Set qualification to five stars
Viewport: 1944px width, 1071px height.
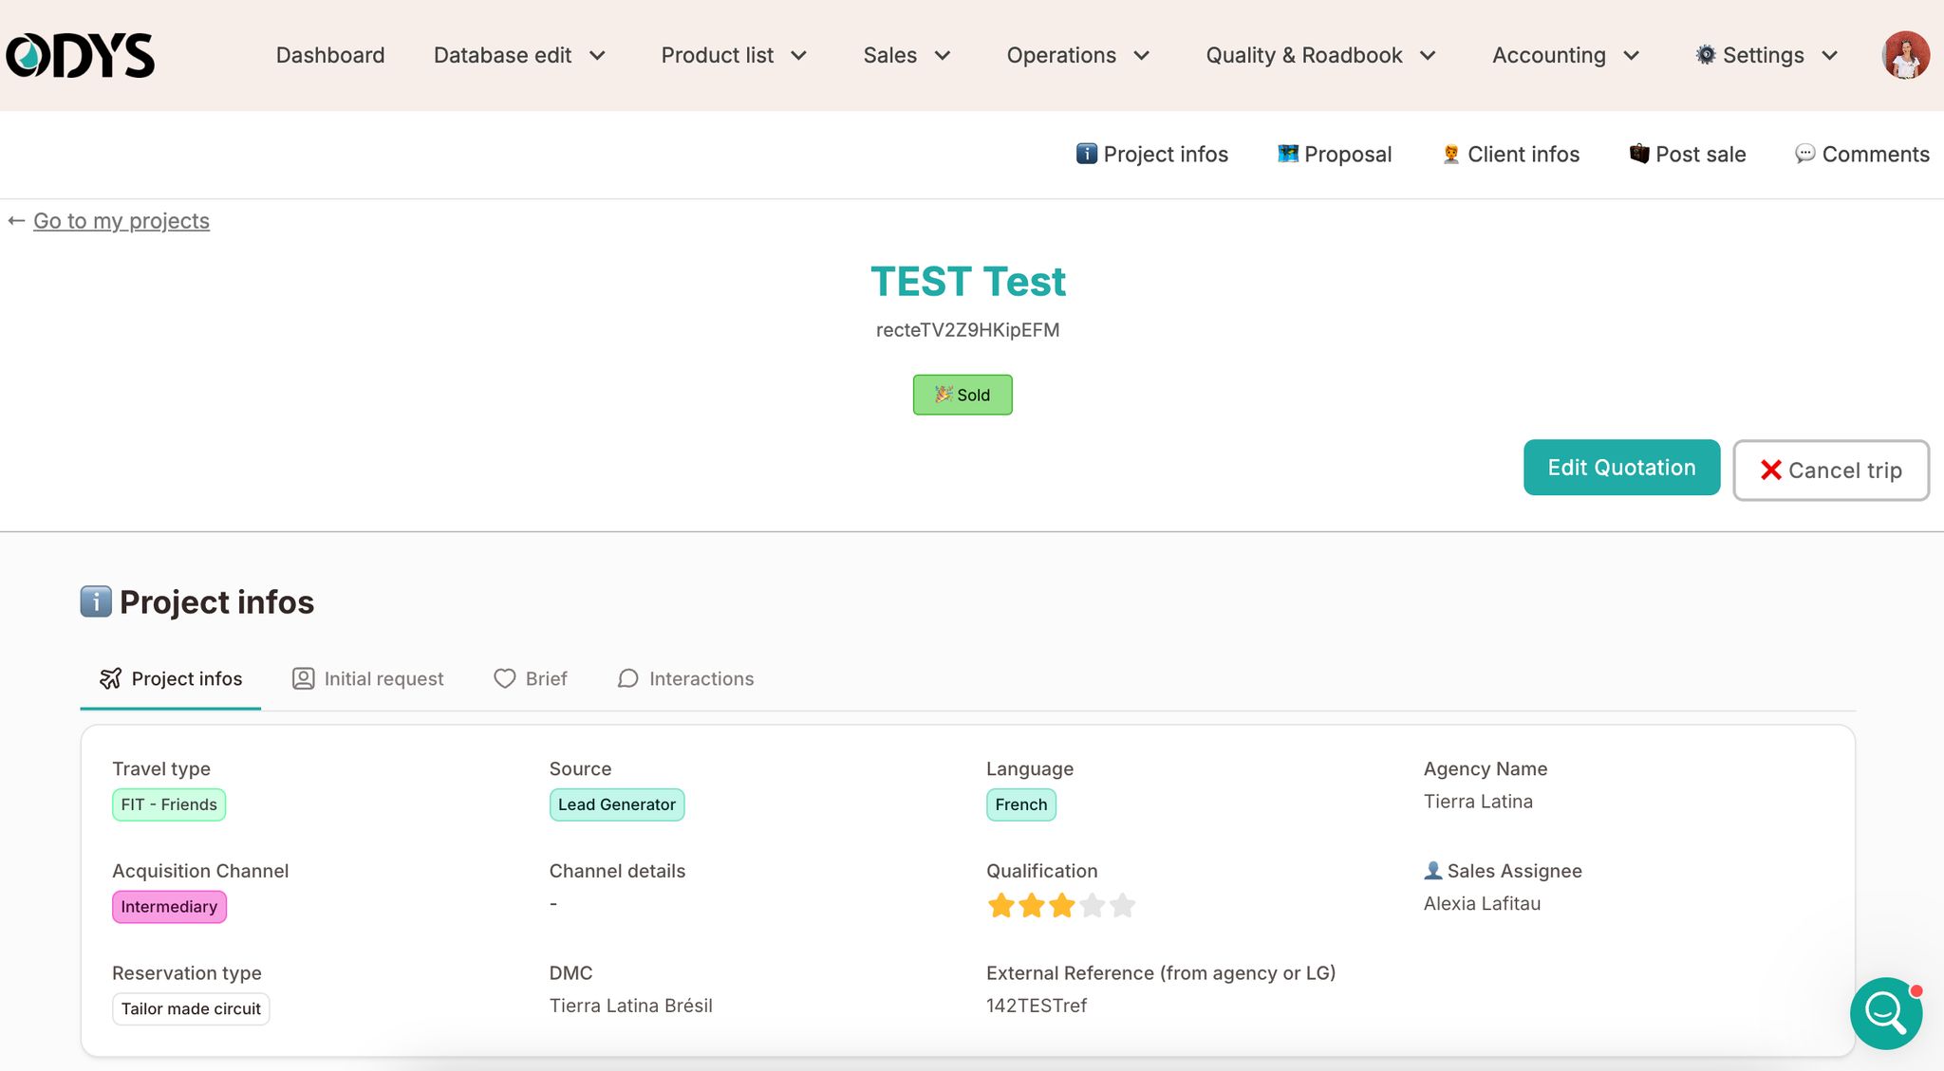click(x=1123, y=905)
